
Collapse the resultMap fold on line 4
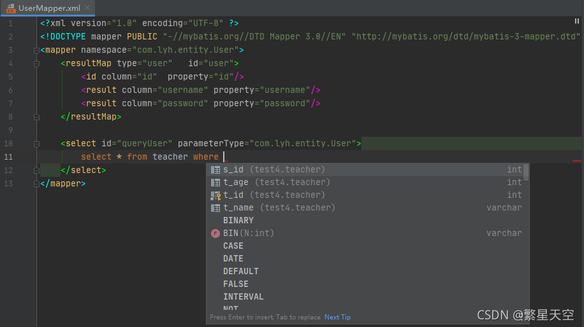coord(36,64)
